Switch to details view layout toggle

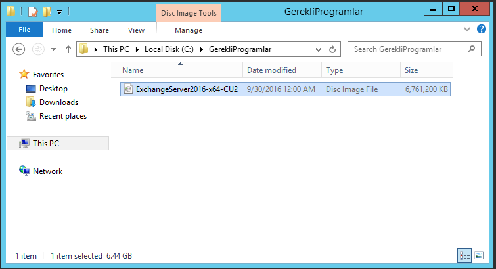tap(464, 255)
